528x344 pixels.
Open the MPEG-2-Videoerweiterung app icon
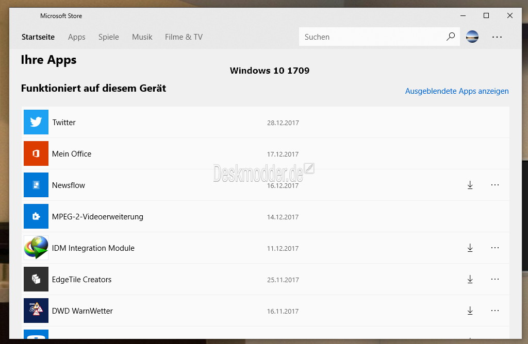click(x=36, y=216)
